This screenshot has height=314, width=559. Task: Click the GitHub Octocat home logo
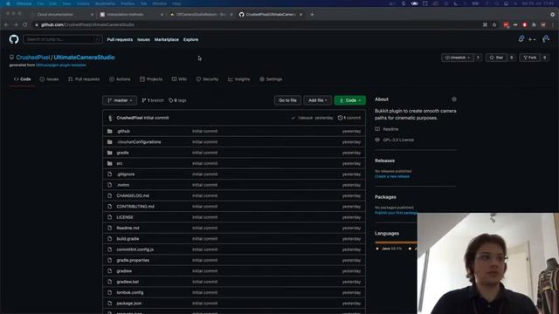(x=14, y=39)
